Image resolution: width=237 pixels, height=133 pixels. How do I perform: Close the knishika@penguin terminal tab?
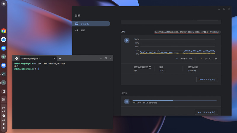click(54, 59)
